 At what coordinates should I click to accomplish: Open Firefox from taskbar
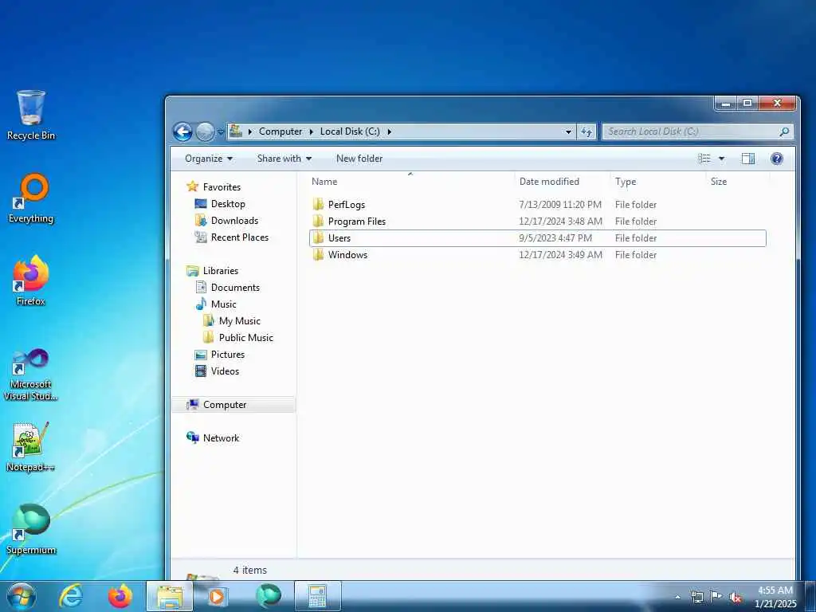(120, 596)
